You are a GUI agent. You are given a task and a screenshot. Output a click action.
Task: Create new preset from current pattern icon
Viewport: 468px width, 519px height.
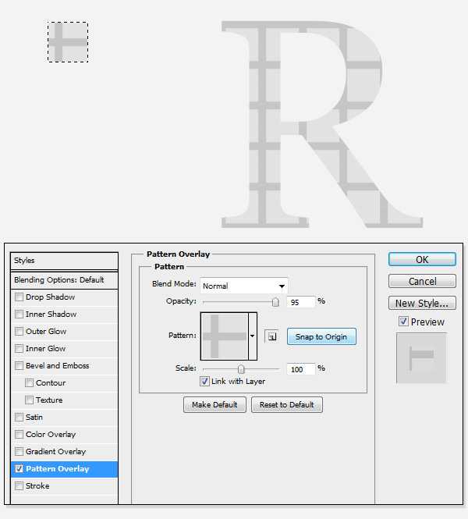(x=272, y=336)
